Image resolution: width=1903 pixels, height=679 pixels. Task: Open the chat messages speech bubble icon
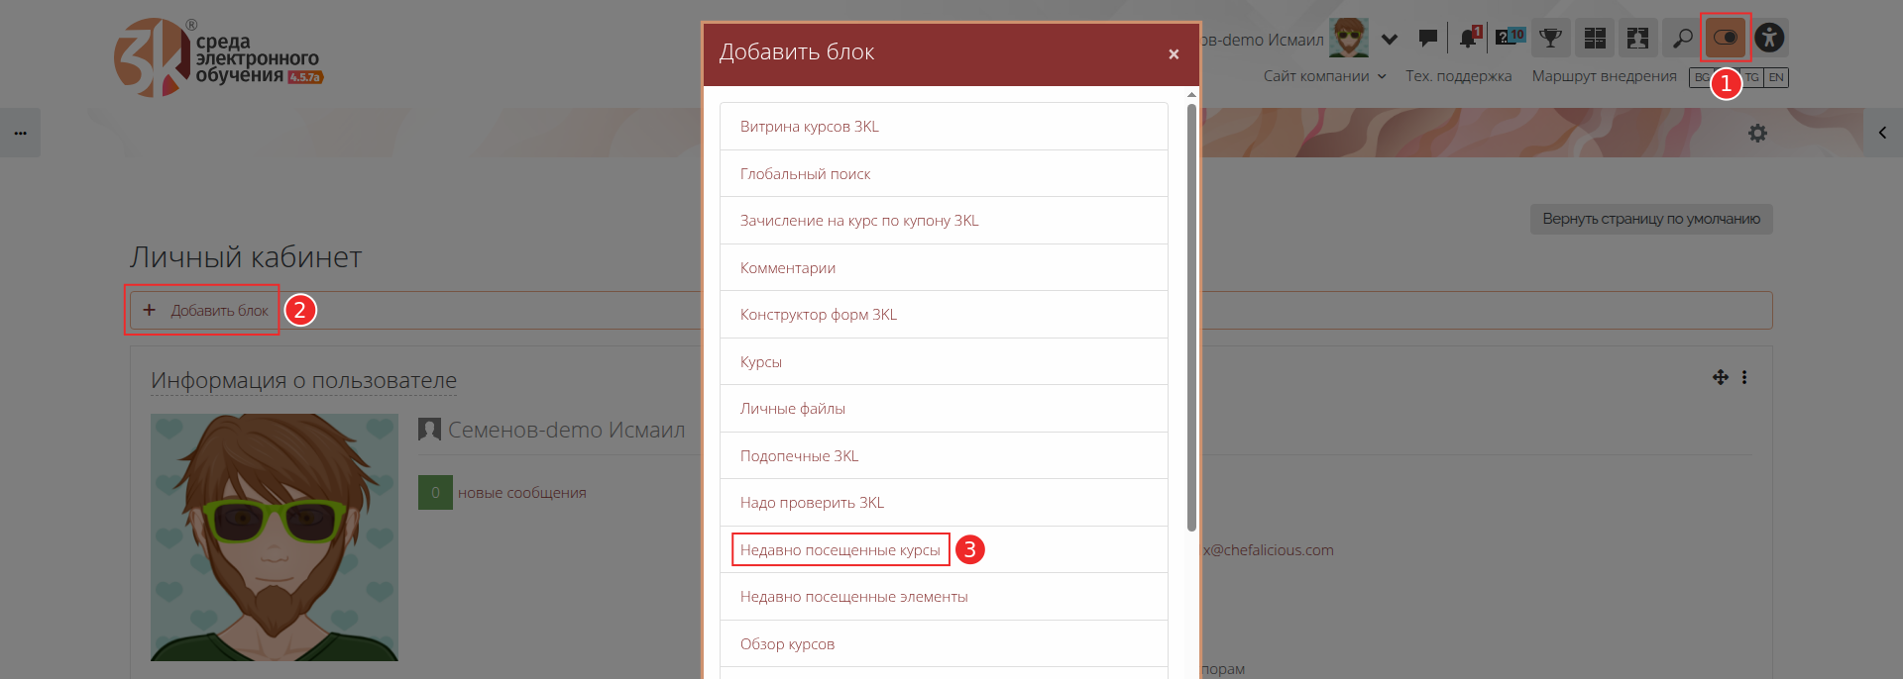tap(1427, 38)
